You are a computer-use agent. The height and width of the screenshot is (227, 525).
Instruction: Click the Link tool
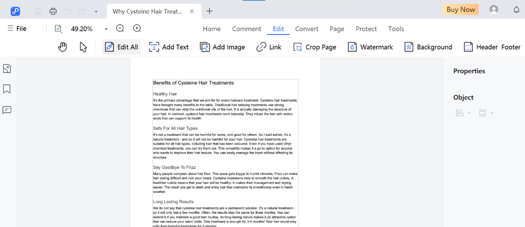pos(269,47)
